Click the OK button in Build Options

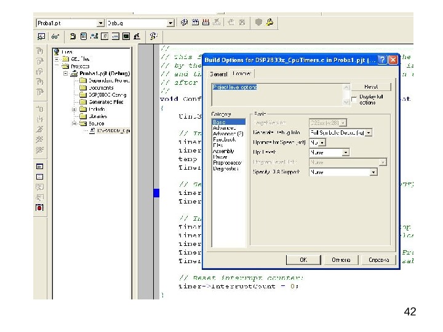coord(303,260)
